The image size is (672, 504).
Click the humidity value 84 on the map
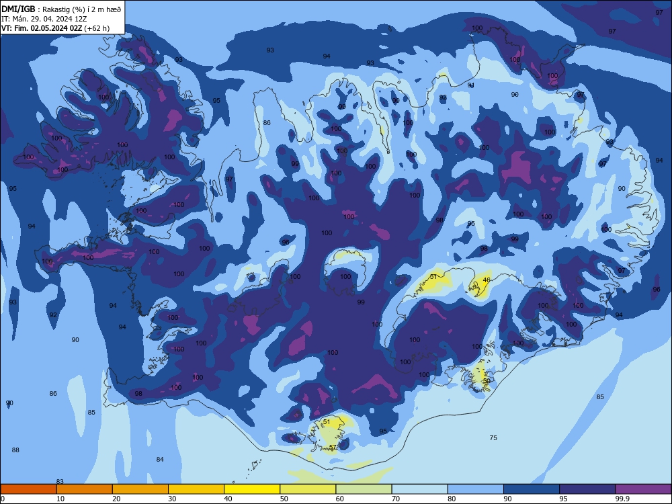coord(160,460)
